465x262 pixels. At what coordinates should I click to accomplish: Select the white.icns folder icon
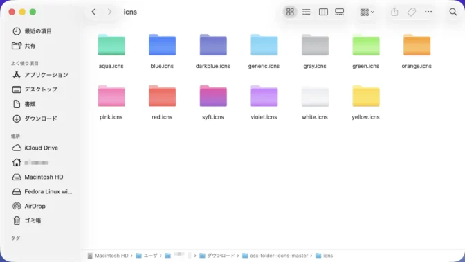(315, 96)
